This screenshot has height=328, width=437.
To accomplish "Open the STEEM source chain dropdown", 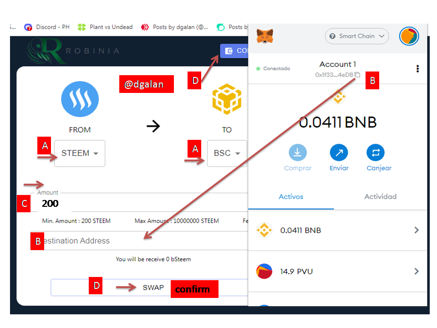I will 80,154.
